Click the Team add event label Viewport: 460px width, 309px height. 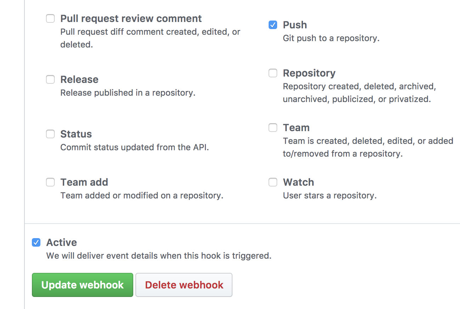click(x=84, y=182)
